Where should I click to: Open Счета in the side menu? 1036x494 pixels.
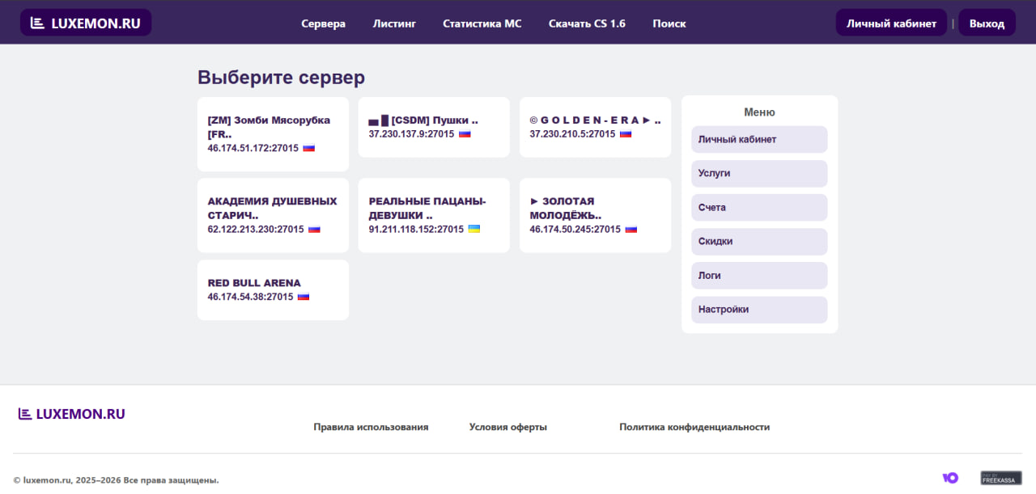click(x=759, y=208)
